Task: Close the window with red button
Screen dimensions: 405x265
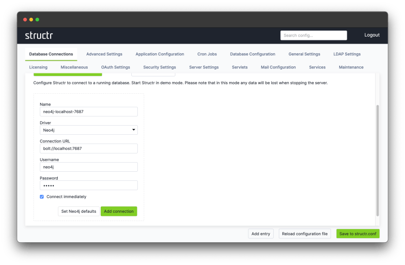Action: point(25,20)
